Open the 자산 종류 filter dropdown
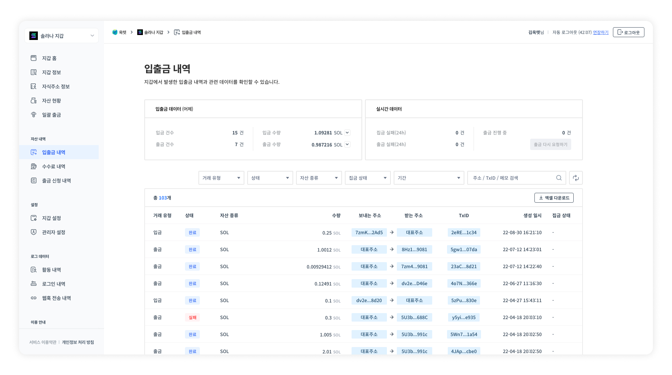Image resolution: width=672 pixels, height=375 pixels. coord(319,178)
